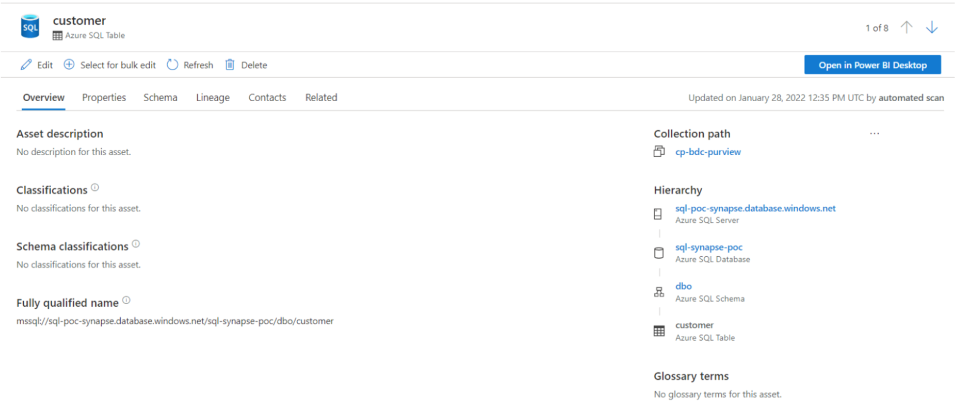Click the Asset description heading
The image size is (958, 408).
coord(60,134)
